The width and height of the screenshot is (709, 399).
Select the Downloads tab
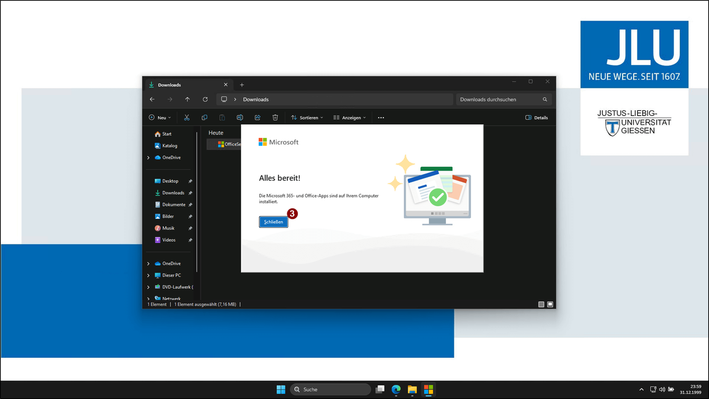coord(188,85)
